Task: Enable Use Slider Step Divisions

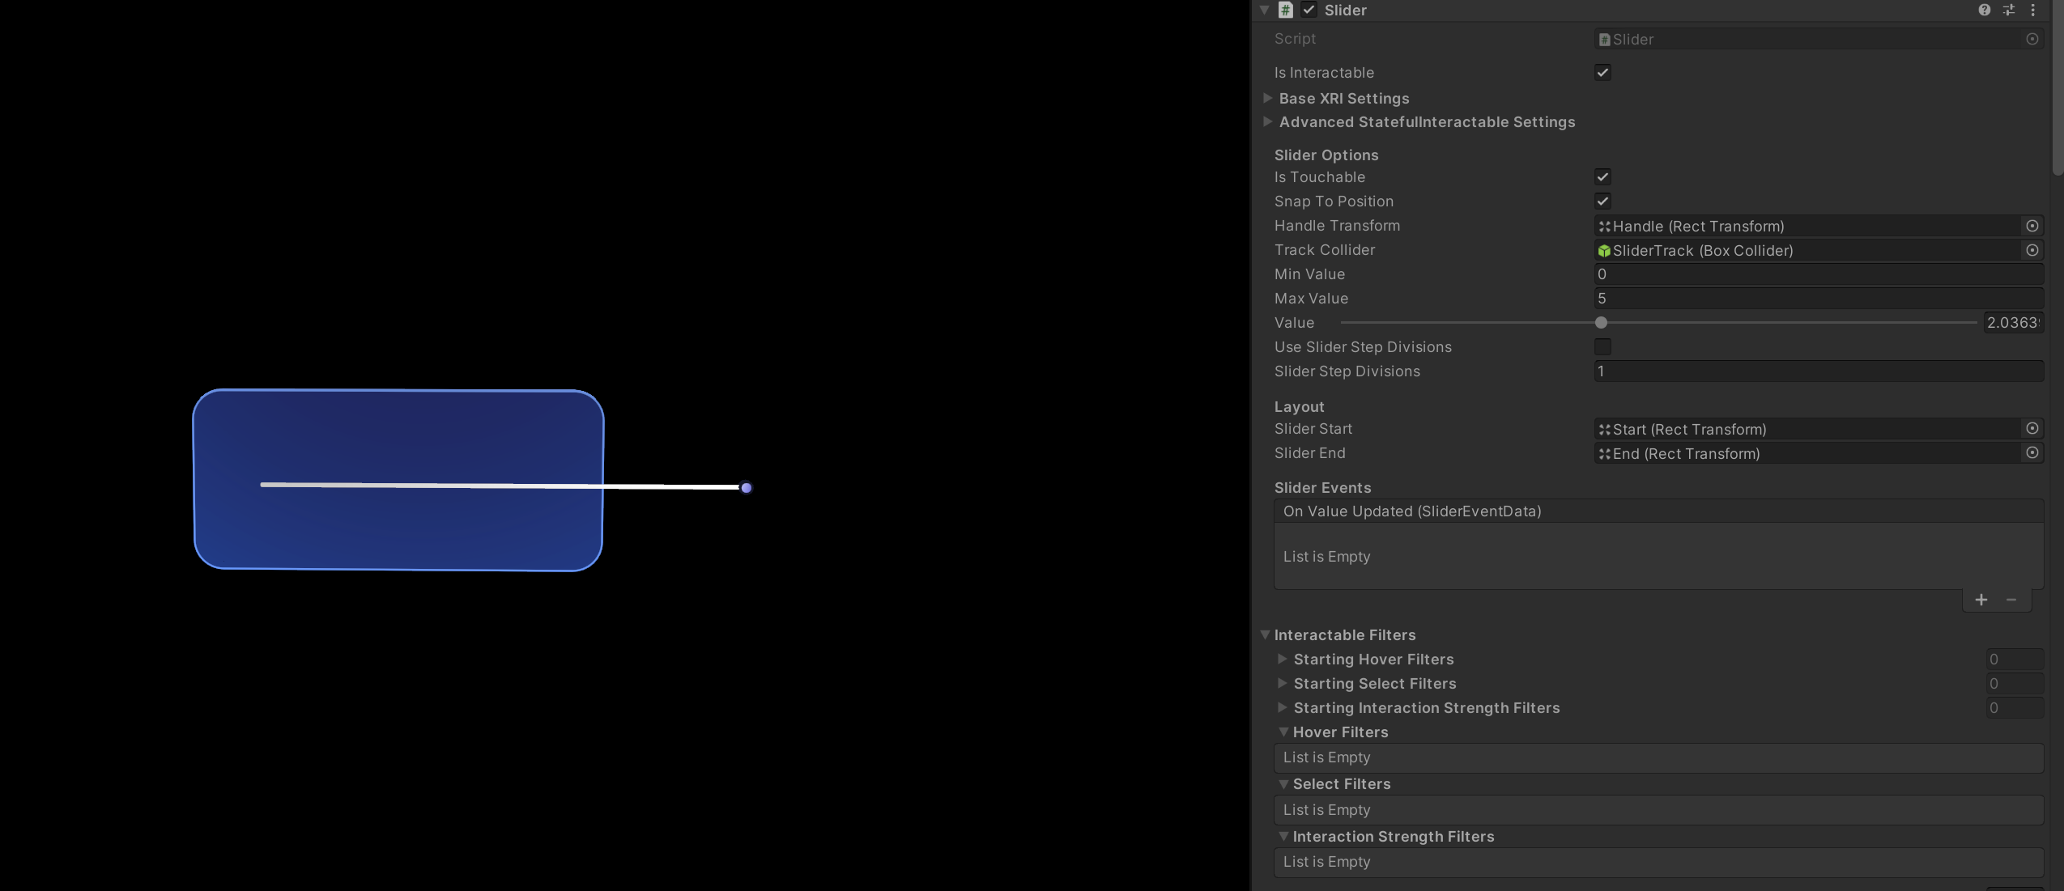Action: [x=1602, y=346]
